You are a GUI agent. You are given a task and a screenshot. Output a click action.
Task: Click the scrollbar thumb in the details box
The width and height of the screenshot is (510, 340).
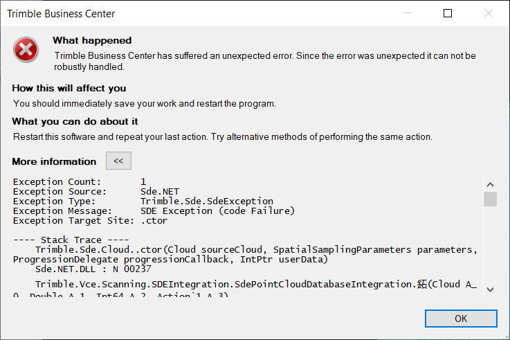point(490,199)
